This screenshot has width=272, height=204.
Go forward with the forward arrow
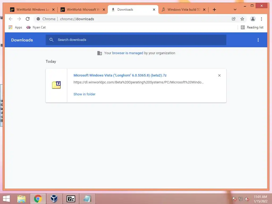click(x=19, y=19)
